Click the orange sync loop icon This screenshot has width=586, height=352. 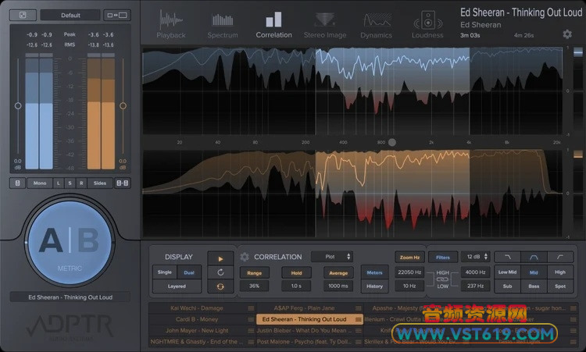[220, 286]
